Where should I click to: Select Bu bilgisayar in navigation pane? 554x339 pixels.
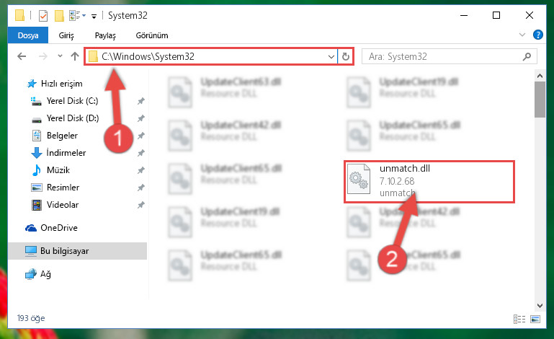[77, 251]
